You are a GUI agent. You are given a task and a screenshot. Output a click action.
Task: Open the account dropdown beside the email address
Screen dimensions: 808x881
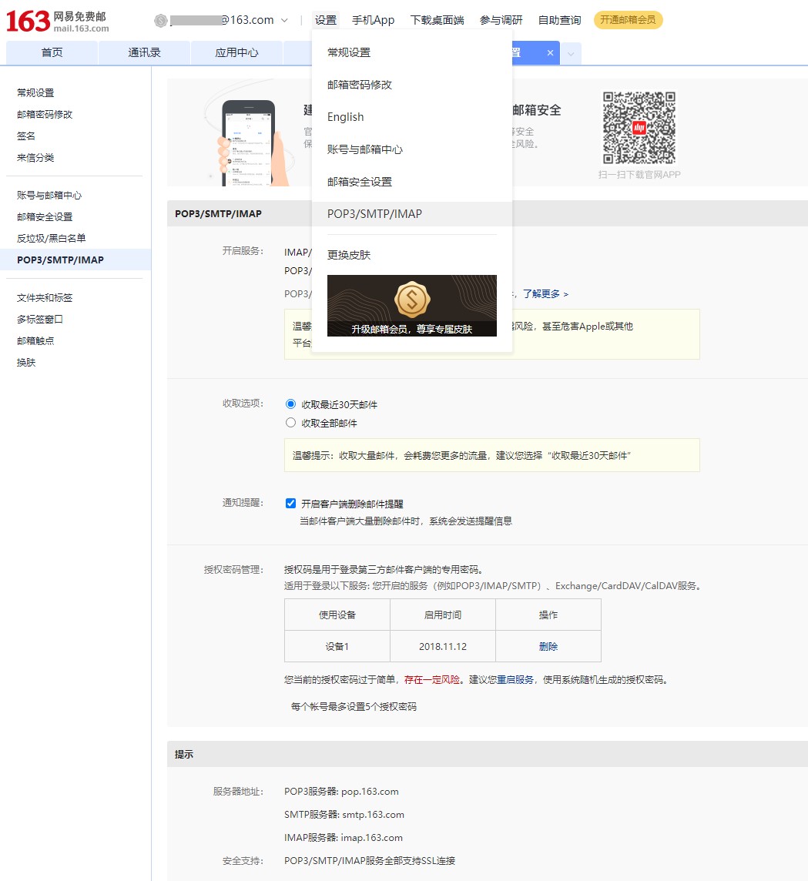[284, 21]
